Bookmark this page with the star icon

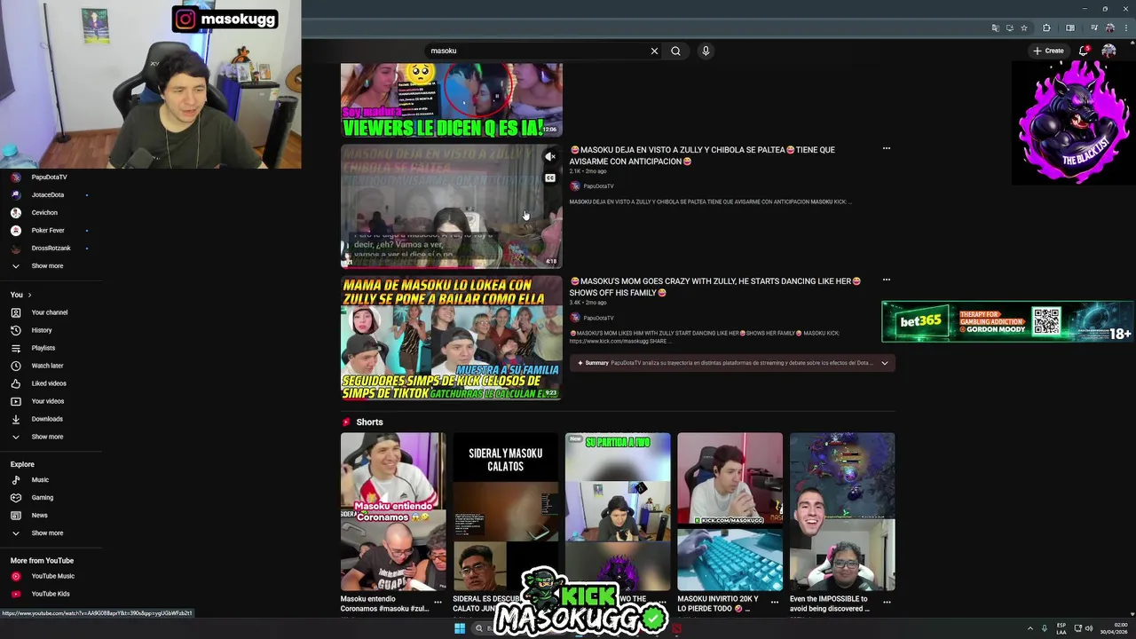pyautogui.click(x=1023, y=28)
